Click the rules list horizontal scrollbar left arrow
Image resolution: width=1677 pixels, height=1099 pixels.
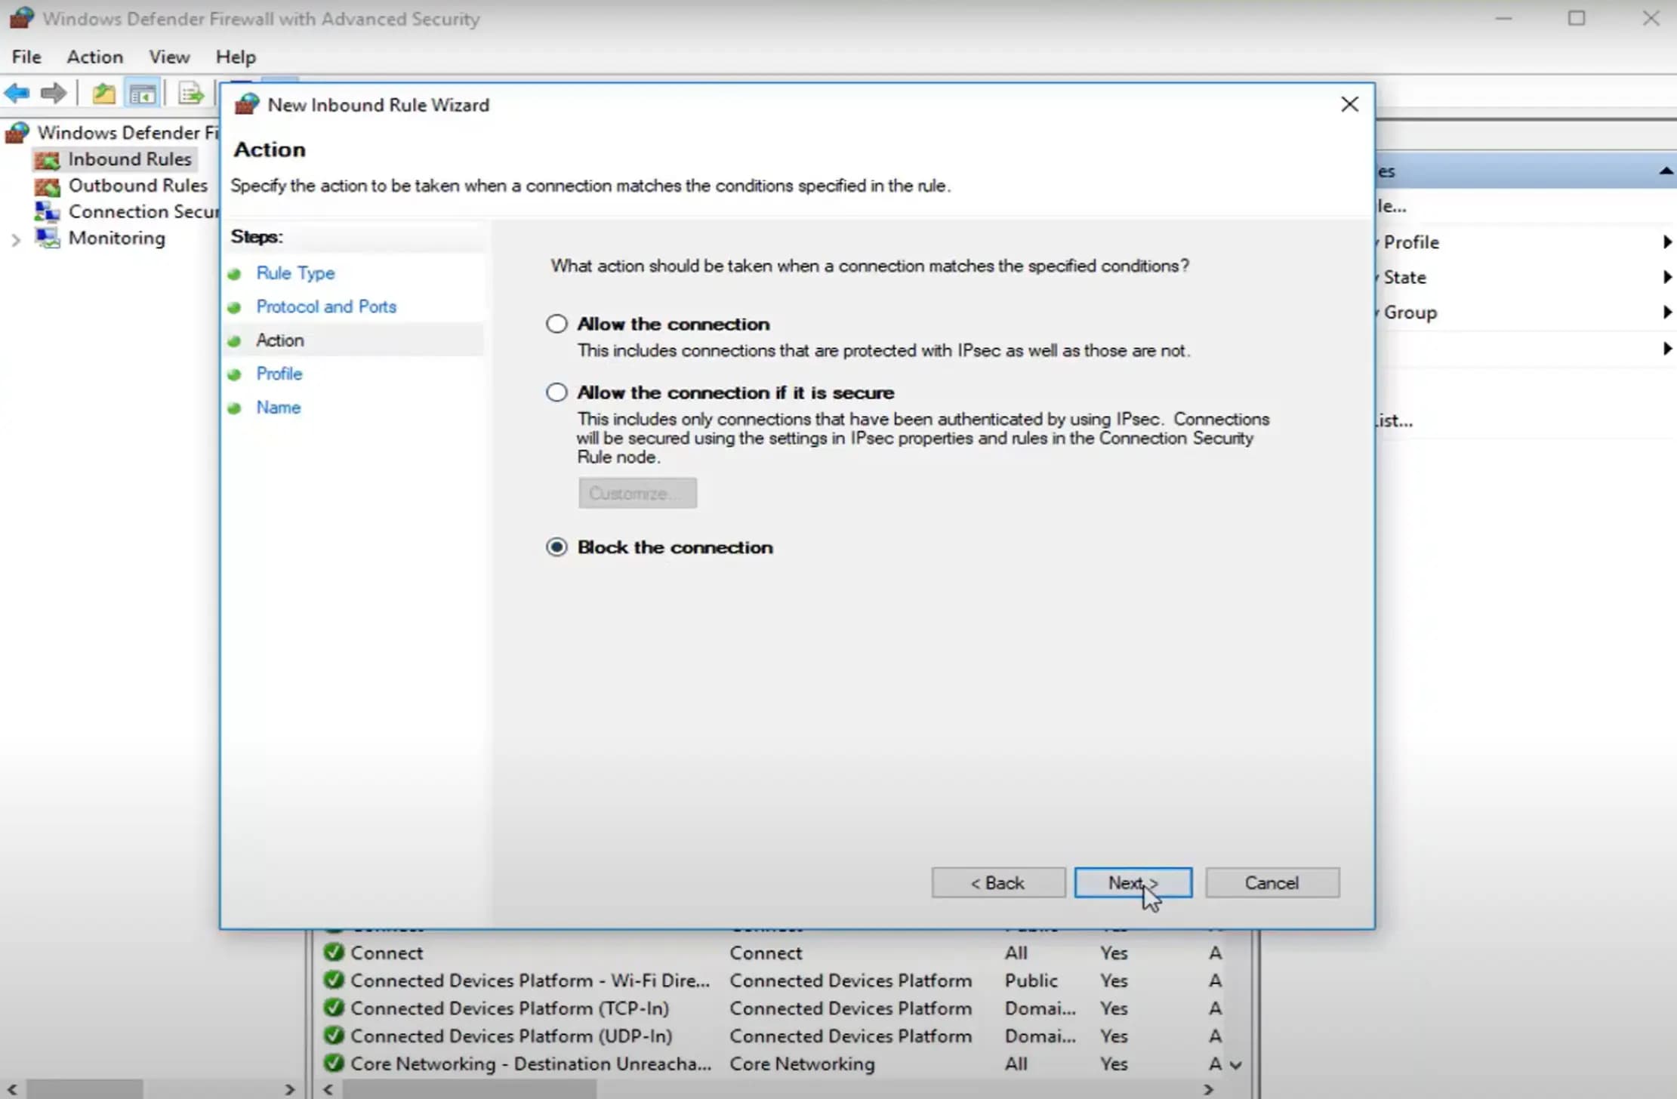click(328, 1090)
